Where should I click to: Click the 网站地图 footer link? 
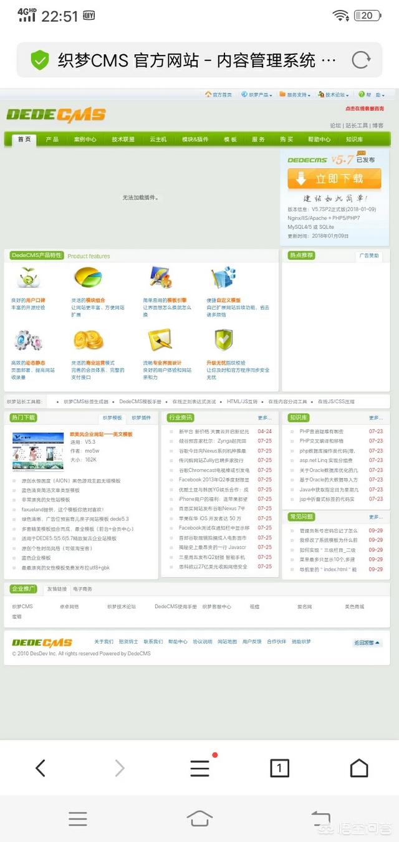coord(227,641)
